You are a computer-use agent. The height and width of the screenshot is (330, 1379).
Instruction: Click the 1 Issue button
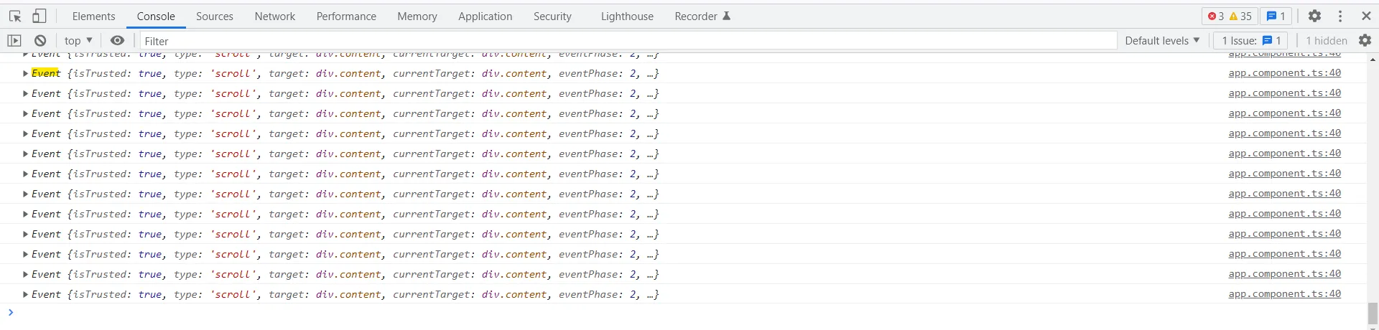pyautogui.click(x=1251, y=41)
